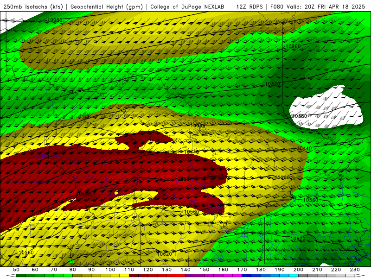This screenshot has width=371, height=278.
Task: Click the color scale label 90
Action: point(91,270)
